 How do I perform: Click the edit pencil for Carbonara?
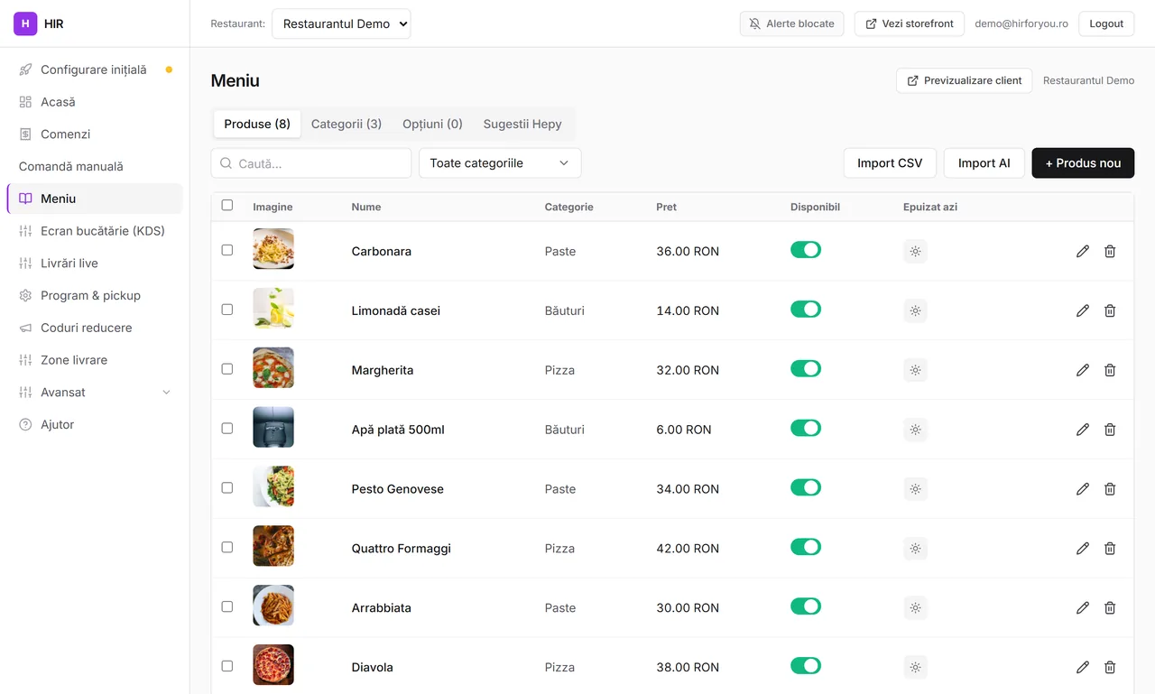(1083, 251)
